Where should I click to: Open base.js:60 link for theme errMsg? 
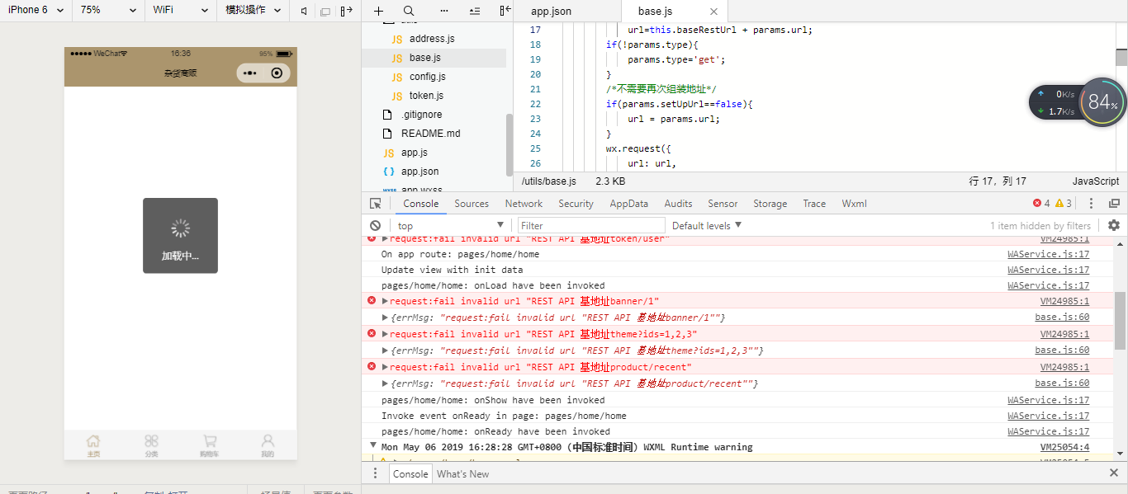tap(1063, 351)
